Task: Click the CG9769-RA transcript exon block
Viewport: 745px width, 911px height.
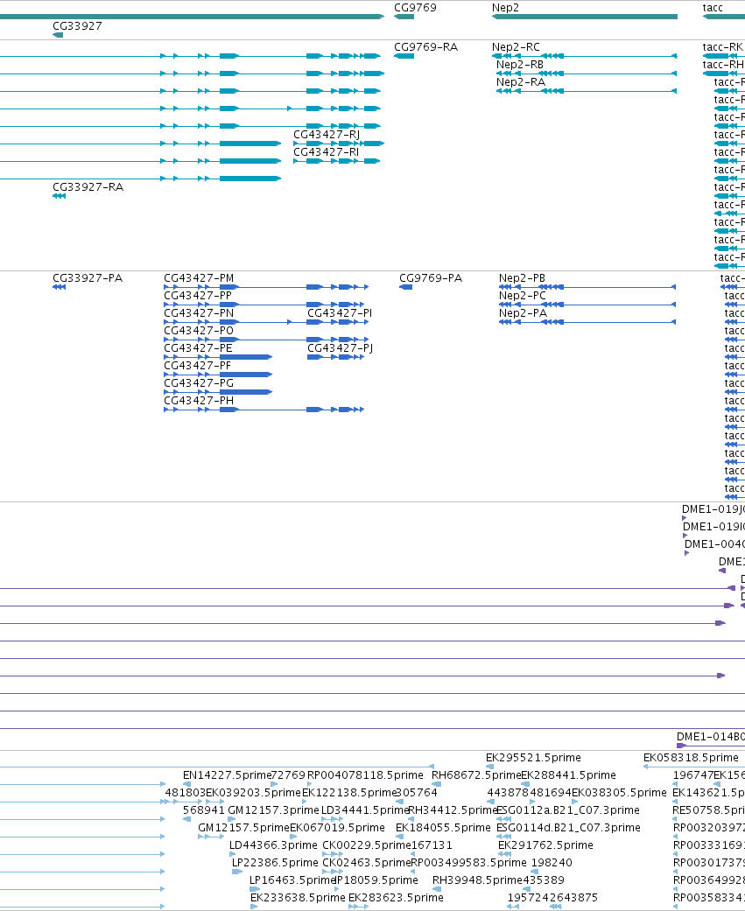Action: point(404,56)
